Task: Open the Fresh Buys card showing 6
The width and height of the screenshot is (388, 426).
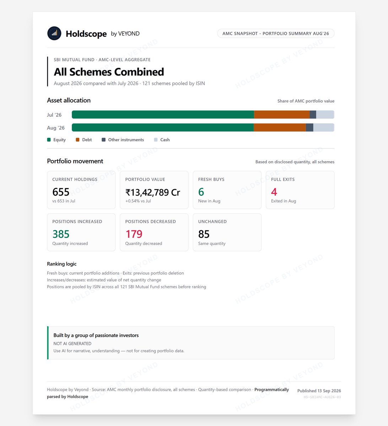Action: point(227,190)
